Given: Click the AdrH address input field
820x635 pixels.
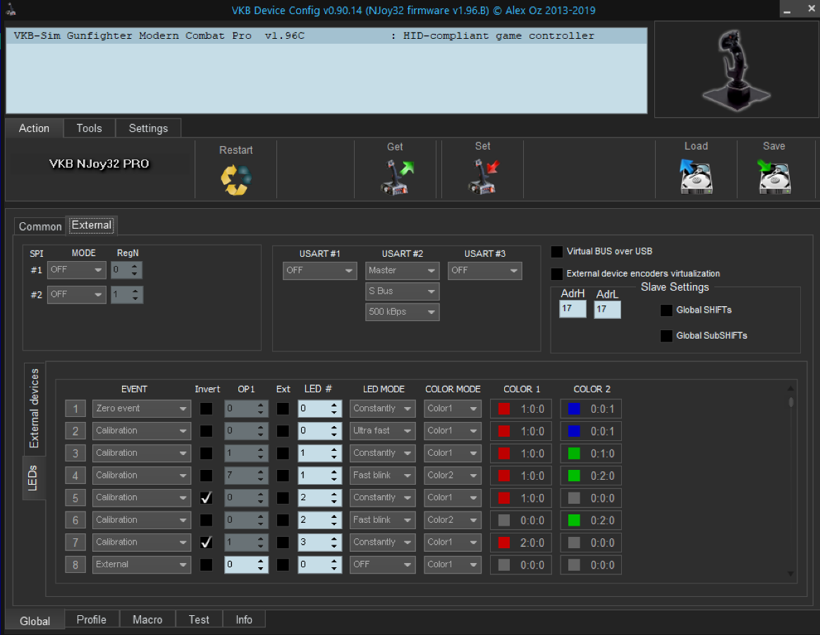Looking at the screenshot, I should pos(572,309).
